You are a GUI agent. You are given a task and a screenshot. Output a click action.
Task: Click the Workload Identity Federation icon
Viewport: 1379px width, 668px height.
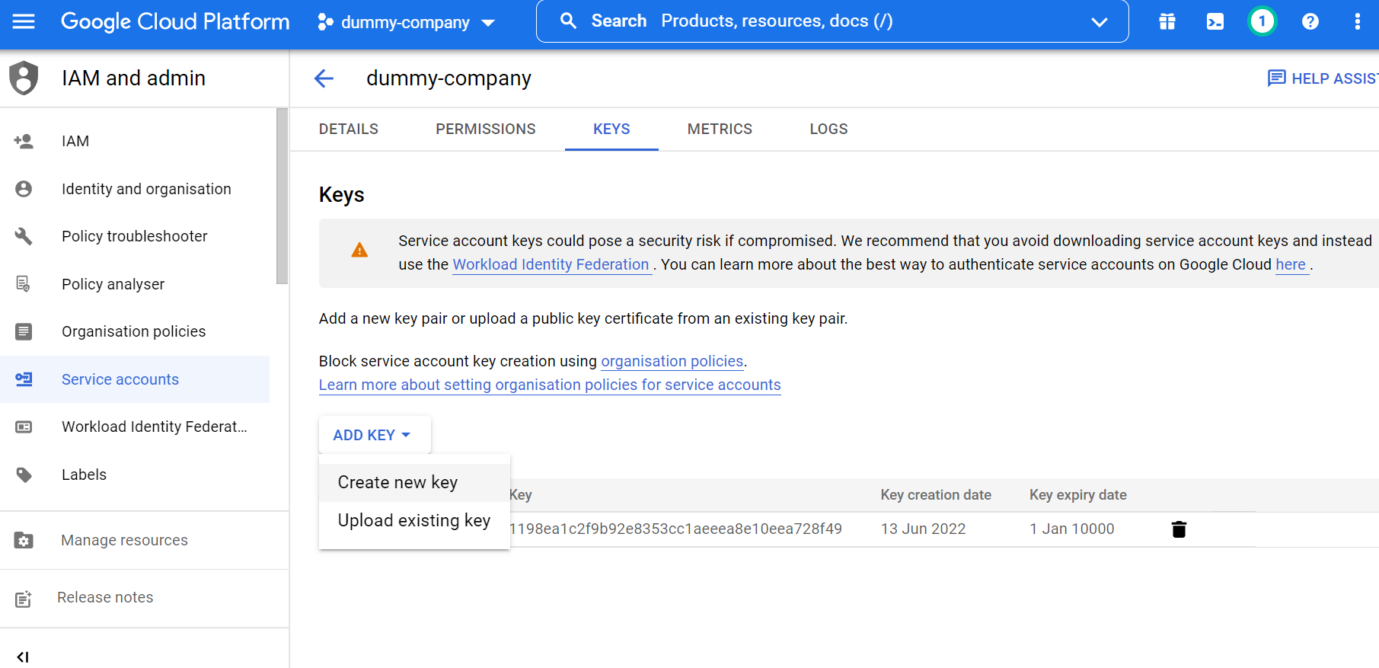click(x=24, y=427)
